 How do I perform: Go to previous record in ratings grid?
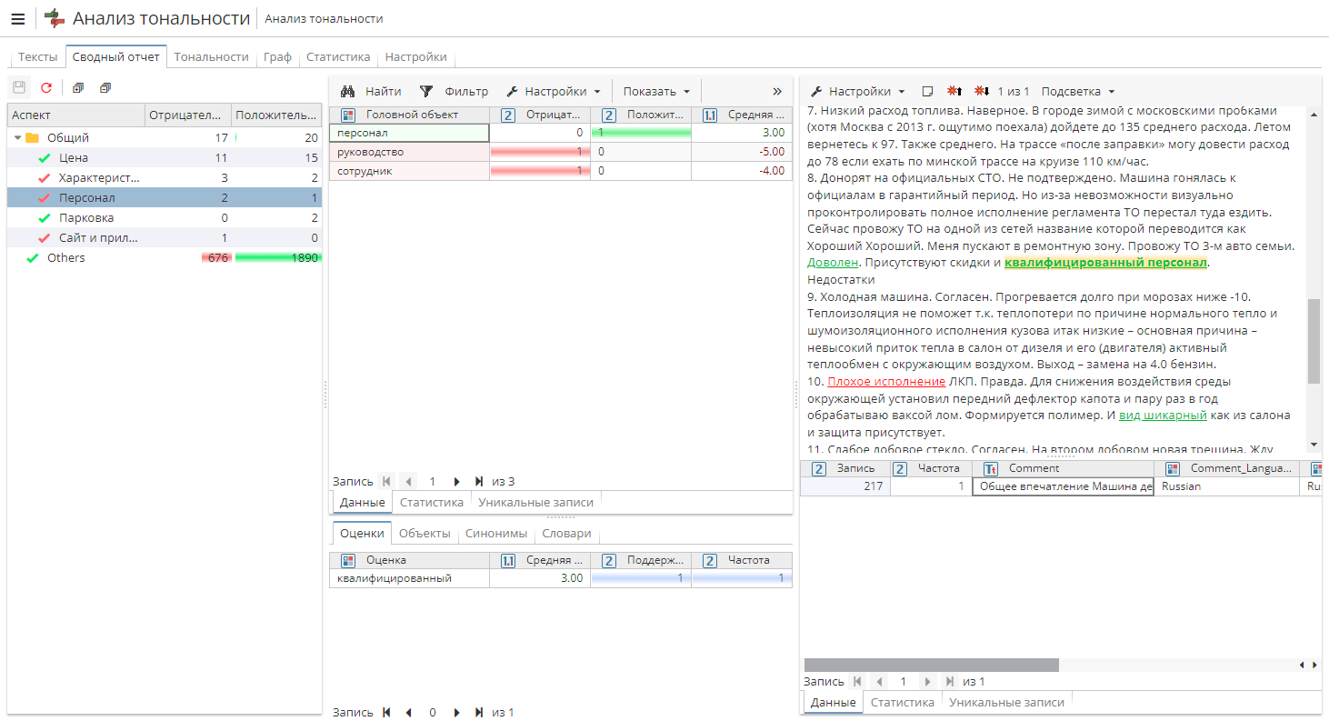point(409,713)
